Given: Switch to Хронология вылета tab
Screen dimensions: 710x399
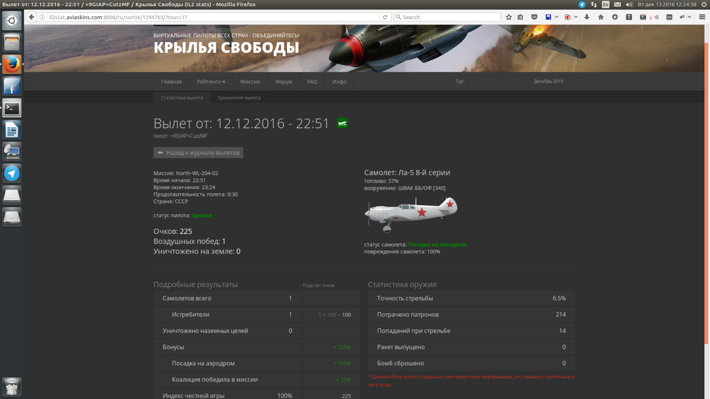Looking at the screenshot, I should [x=239, y=98].
